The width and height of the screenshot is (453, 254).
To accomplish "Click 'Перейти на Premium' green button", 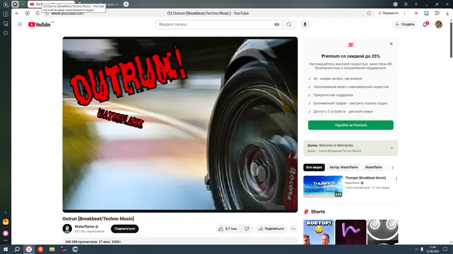I will click(350, 125).
